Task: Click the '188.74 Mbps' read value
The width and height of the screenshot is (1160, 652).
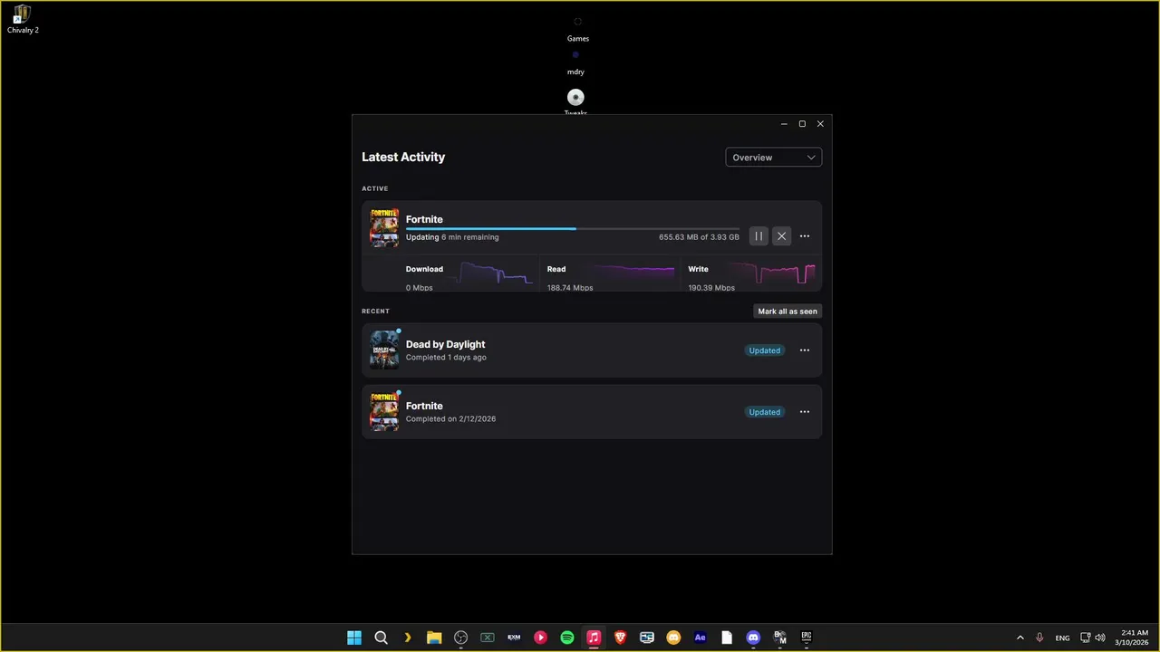Action: 570,288
